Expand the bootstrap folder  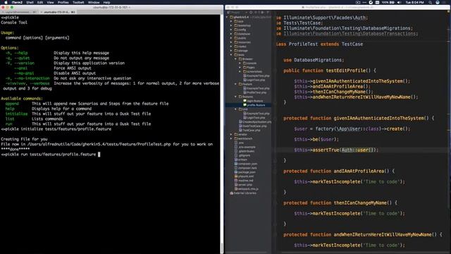pos(231,25)
